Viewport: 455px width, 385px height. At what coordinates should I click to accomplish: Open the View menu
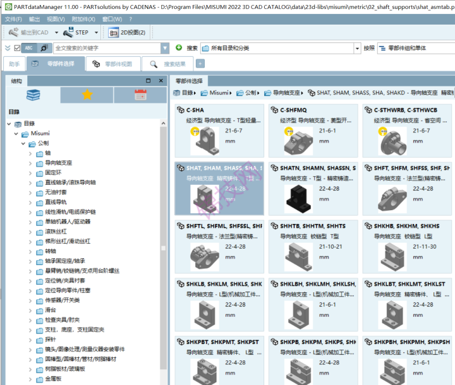pos(56,19)
